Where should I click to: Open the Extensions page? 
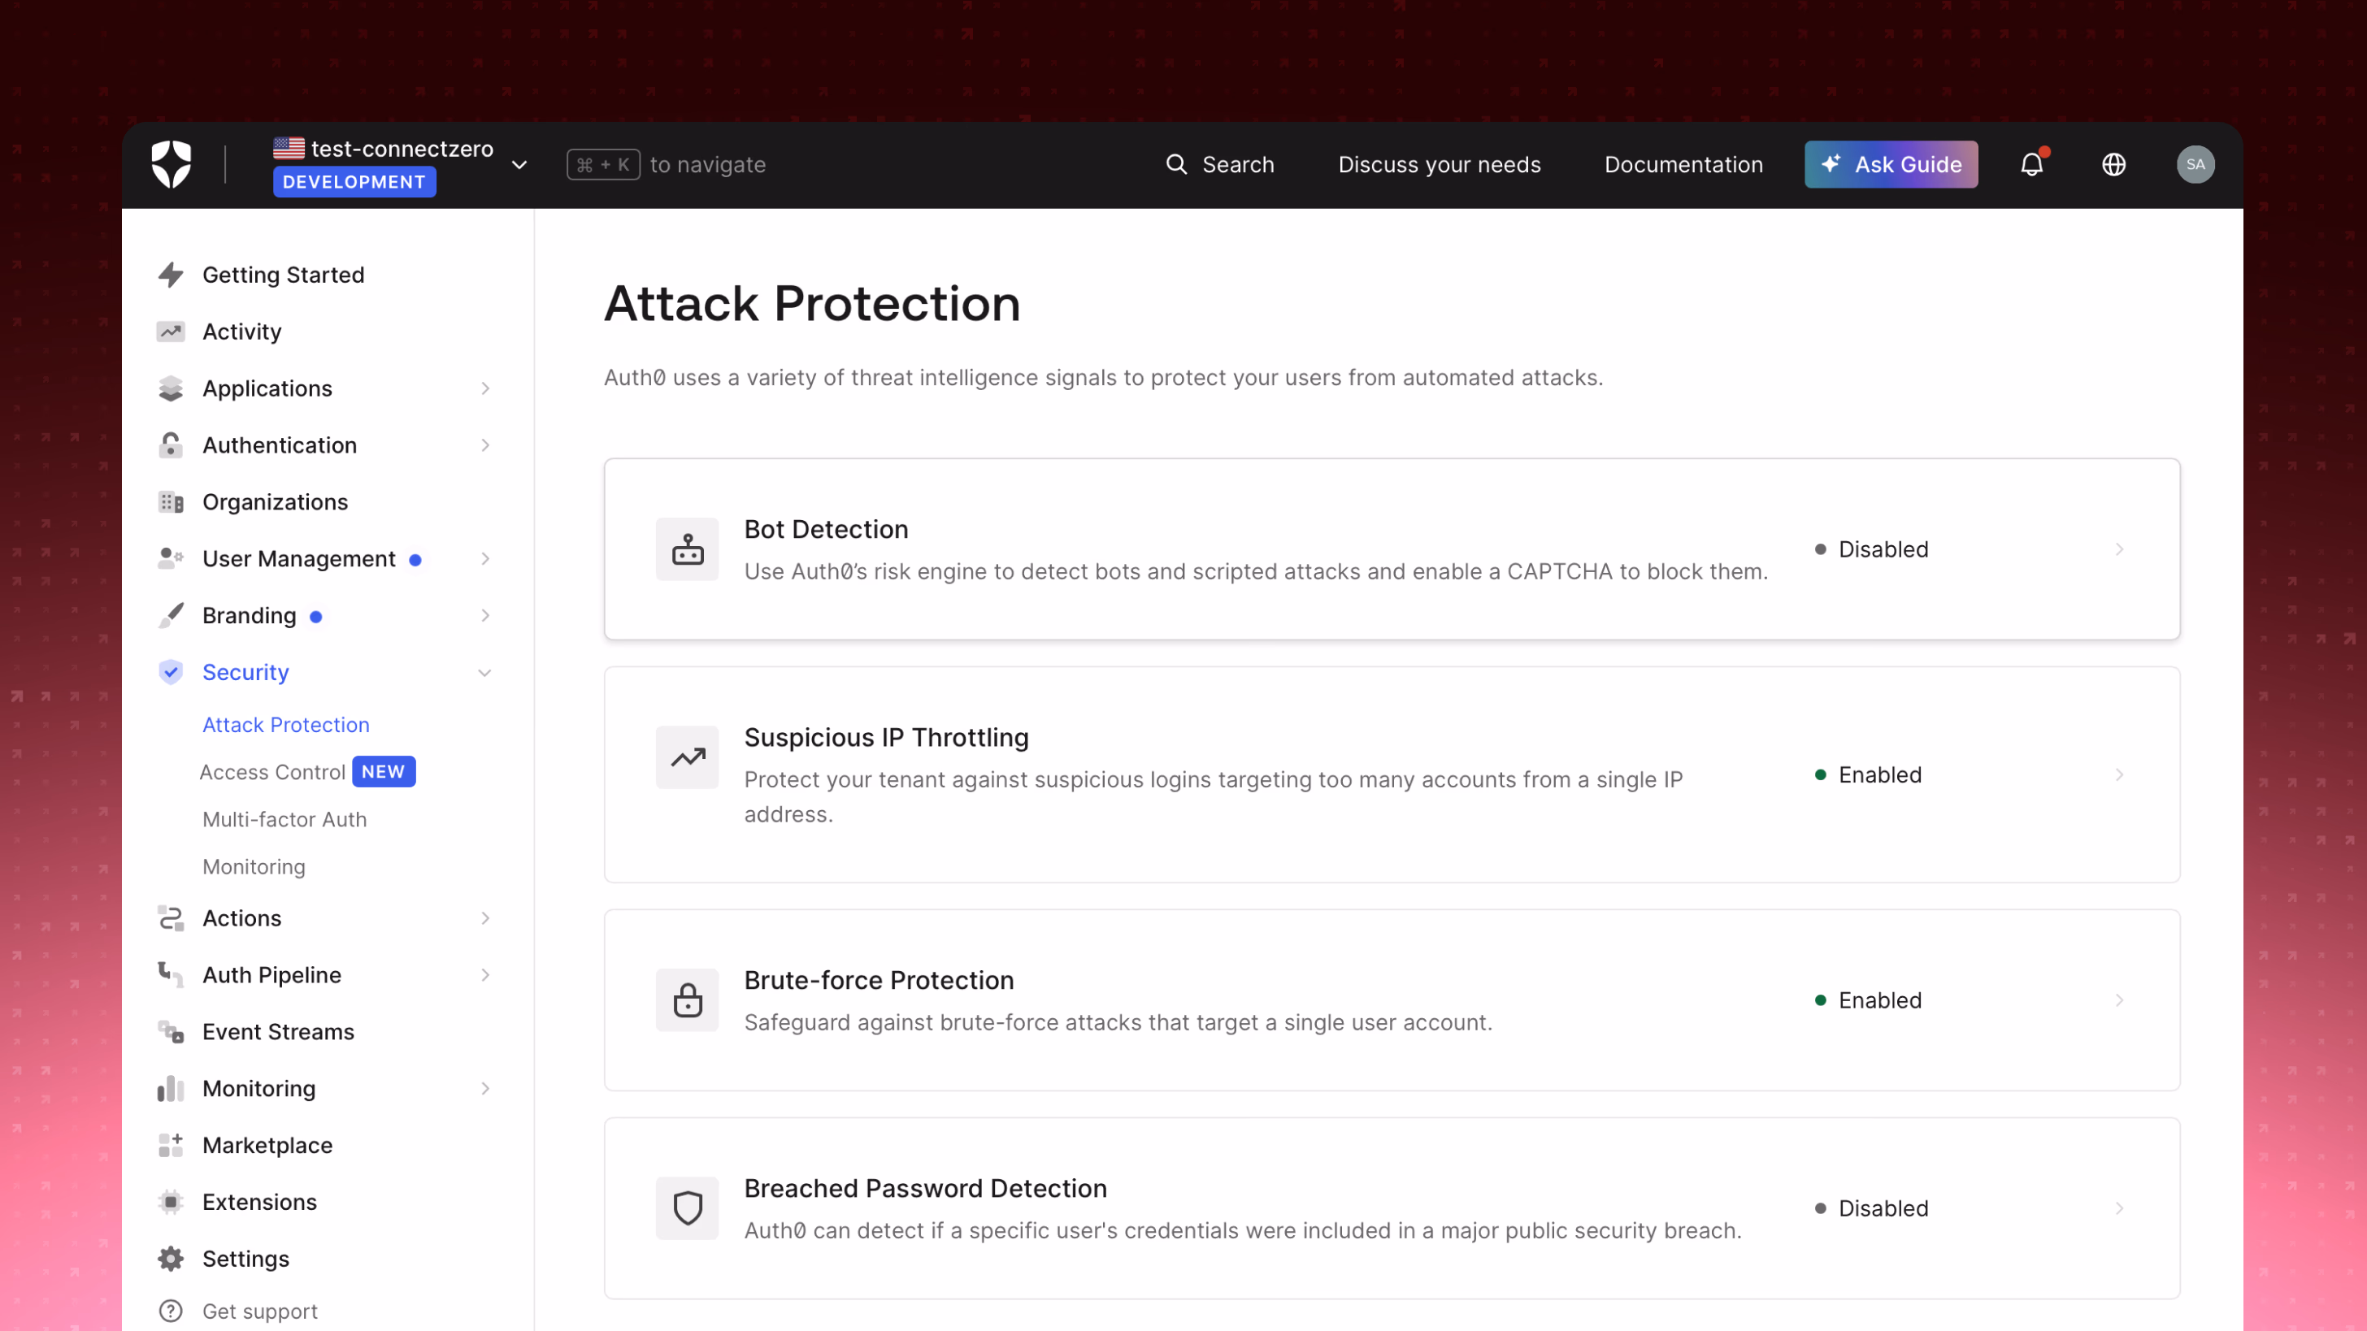259,1203
